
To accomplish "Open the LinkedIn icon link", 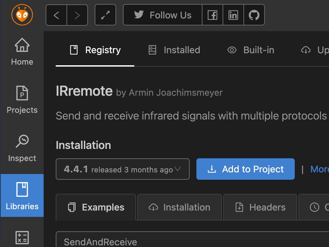I will tap(233, 15).
